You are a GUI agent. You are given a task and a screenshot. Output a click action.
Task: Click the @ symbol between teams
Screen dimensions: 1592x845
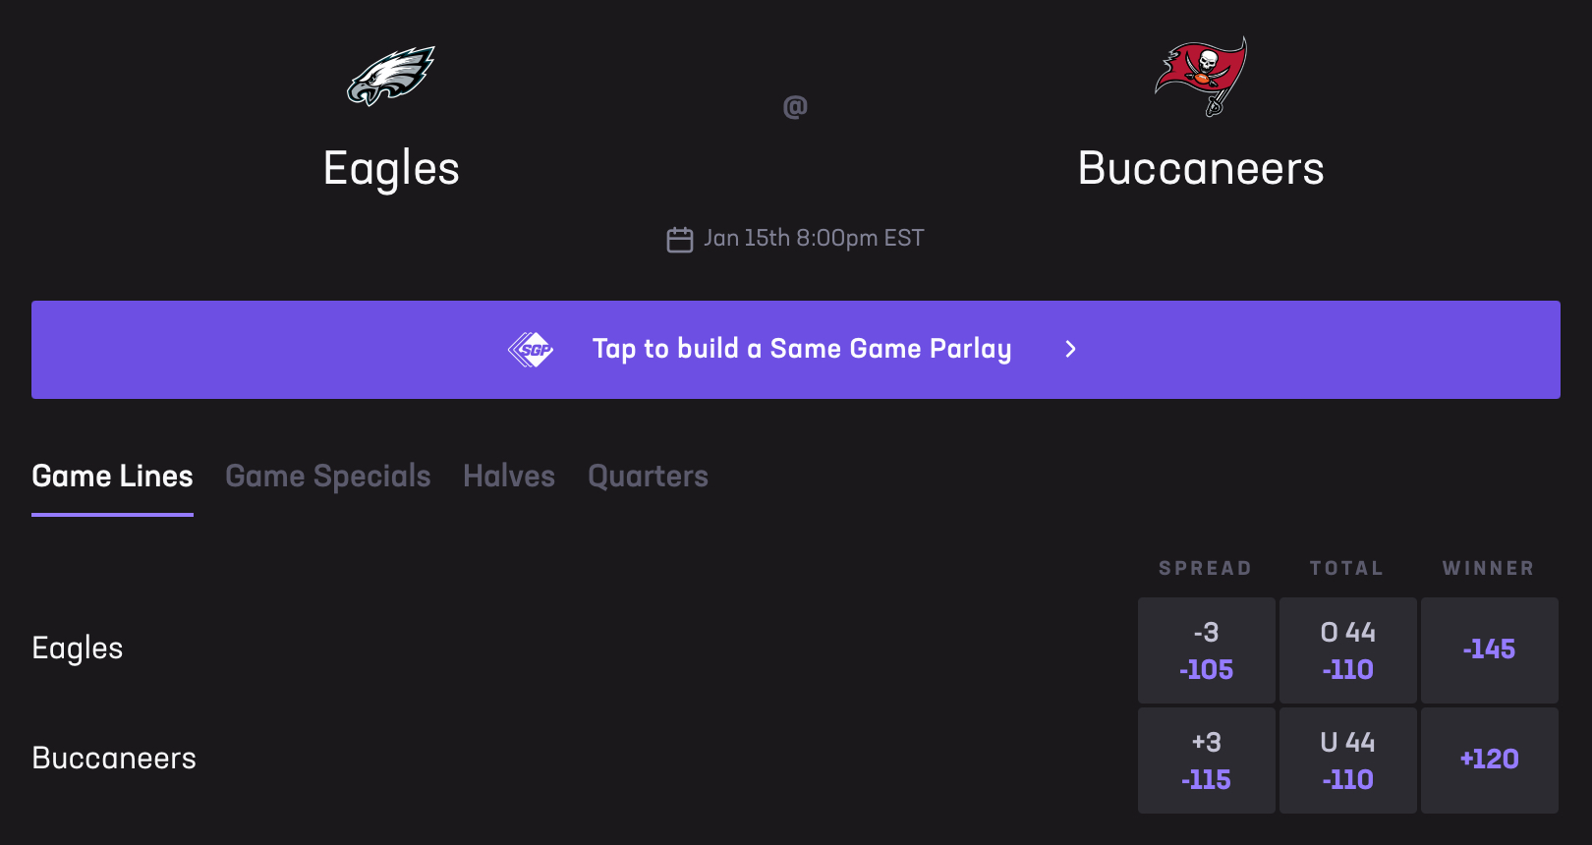point(795,106)
